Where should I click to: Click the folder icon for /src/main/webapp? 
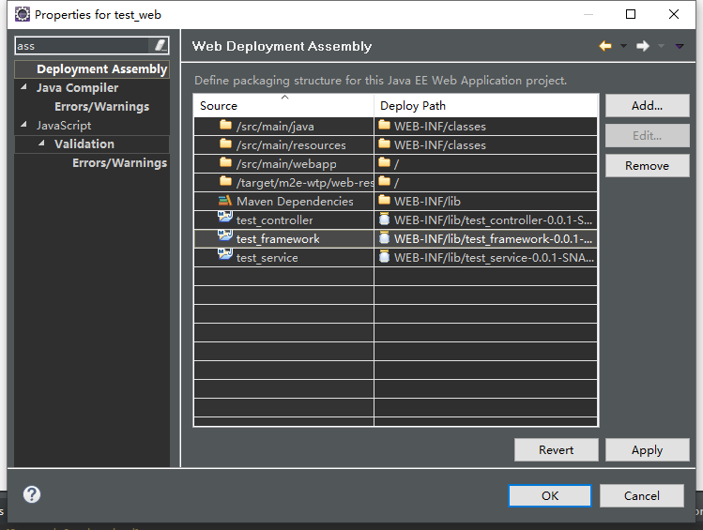point(225,162)
